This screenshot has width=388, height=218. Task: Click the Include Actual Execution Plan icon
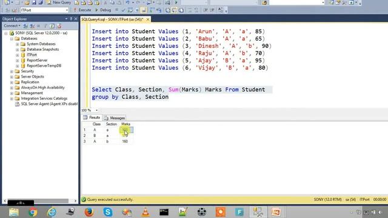pyautogui.click(x=152, y=10)
